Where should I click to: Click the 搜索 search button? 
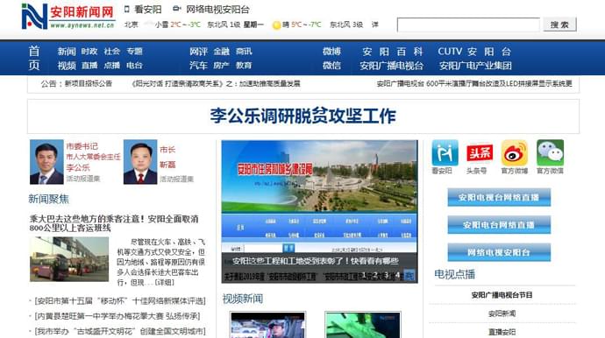(559, 25)
